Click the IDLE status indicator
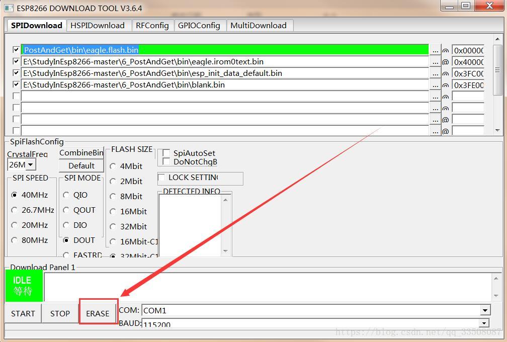Viewport: 507px width, 342px height. click(24, 286)
